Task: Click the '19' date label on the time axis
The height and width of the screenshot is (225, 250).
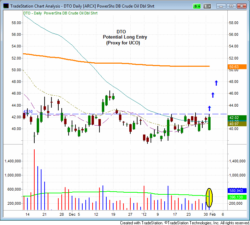Action: (x=113, y=214)
